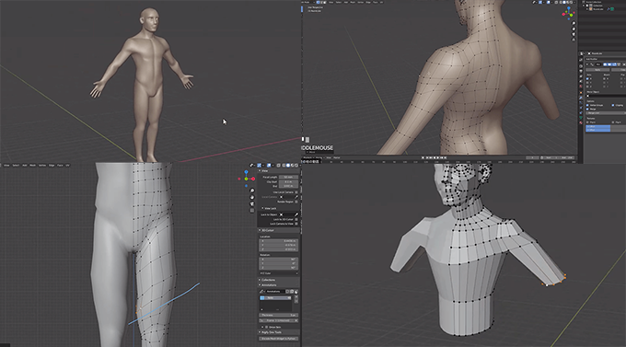
Task: Pan hand icon in the leg viewport
Action: tap(252, 197)
